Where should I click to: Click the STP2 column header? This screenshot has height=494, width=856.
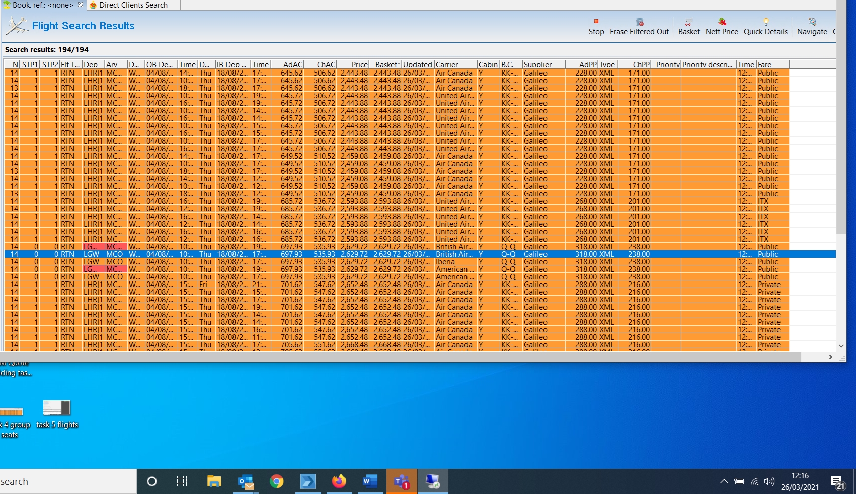(x=50, y=64)
